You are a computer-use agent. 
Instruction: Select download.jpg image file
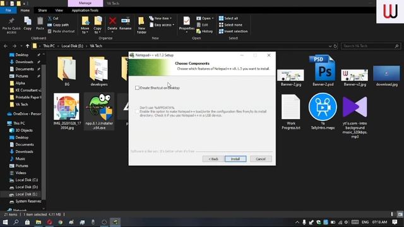coord(386,76)
